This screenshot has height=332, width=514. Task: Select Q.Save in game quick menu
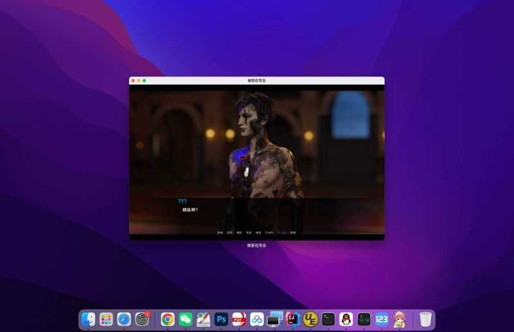[269, 232]
